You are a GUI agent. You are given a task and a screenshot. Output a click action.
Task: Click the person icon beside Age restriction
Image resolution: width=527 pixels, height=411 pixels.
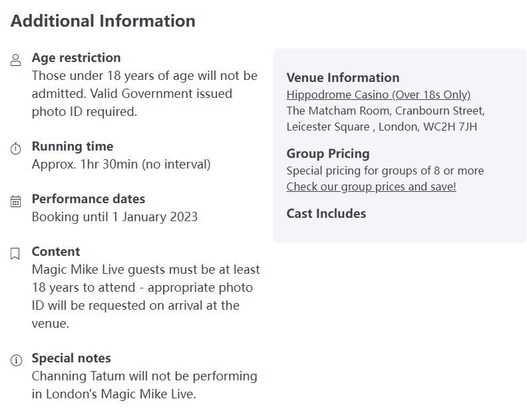click(15, 60)
